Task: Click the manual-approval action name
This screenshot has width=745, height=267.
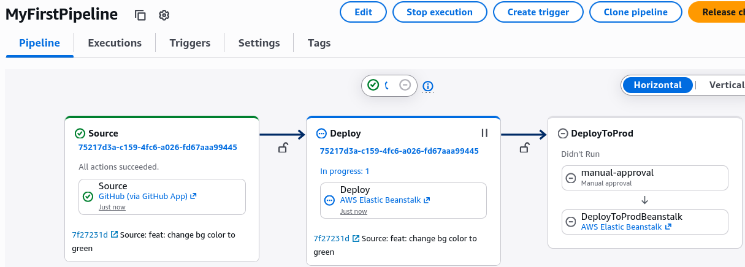Action: tap(617, 173)
